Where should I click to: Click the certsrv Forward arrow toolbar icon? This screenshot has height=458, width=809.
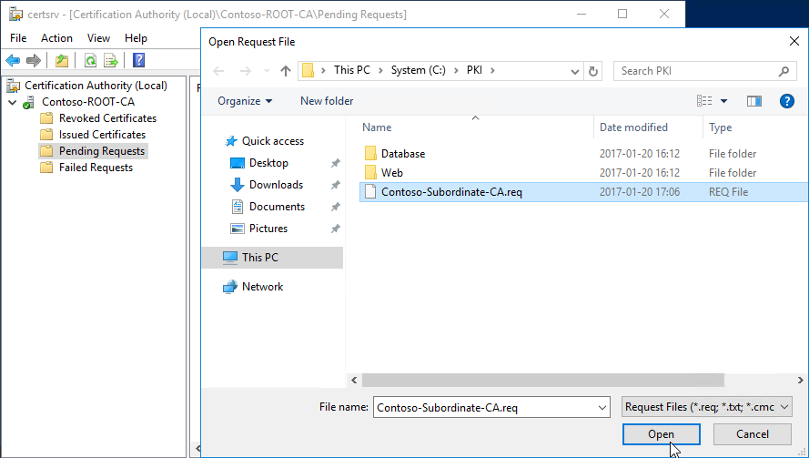[x=34, y=60]
